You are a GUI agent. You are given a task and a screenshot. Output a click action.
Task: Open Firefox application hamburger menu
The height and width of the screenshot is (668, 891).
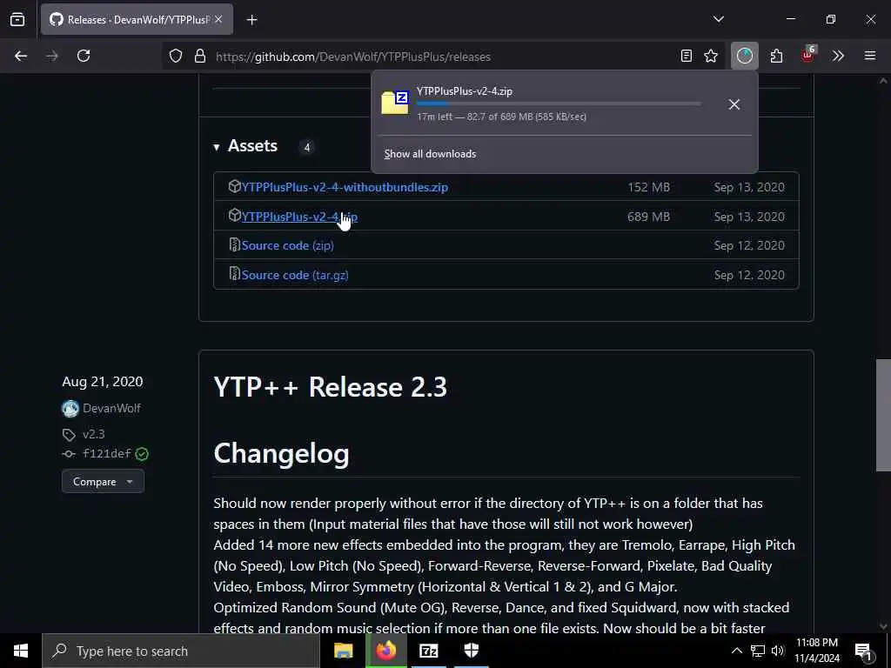(x=870, y=56)
